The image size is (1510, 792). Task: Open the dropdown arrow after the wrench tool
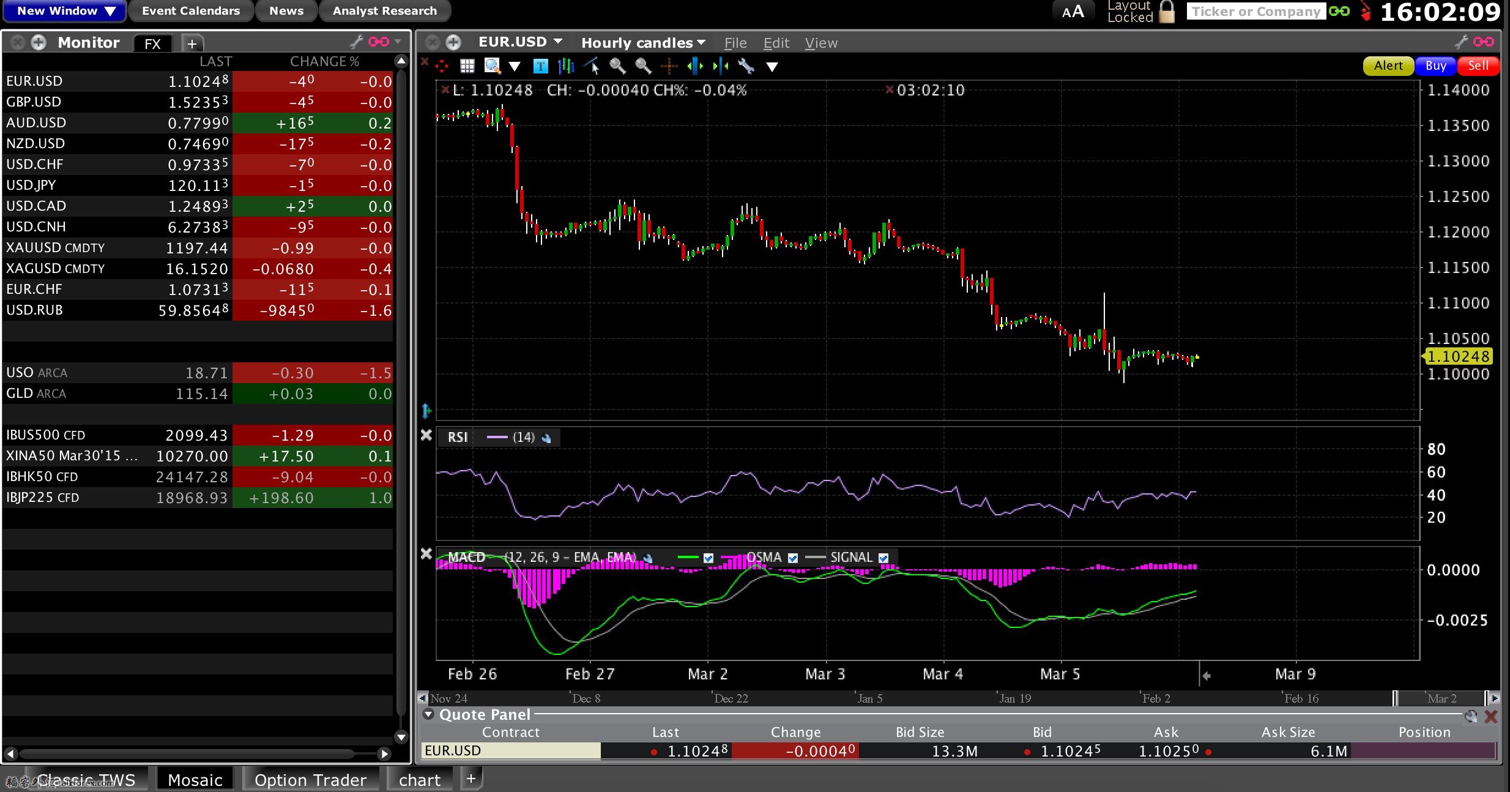click(x=772, y=67)
